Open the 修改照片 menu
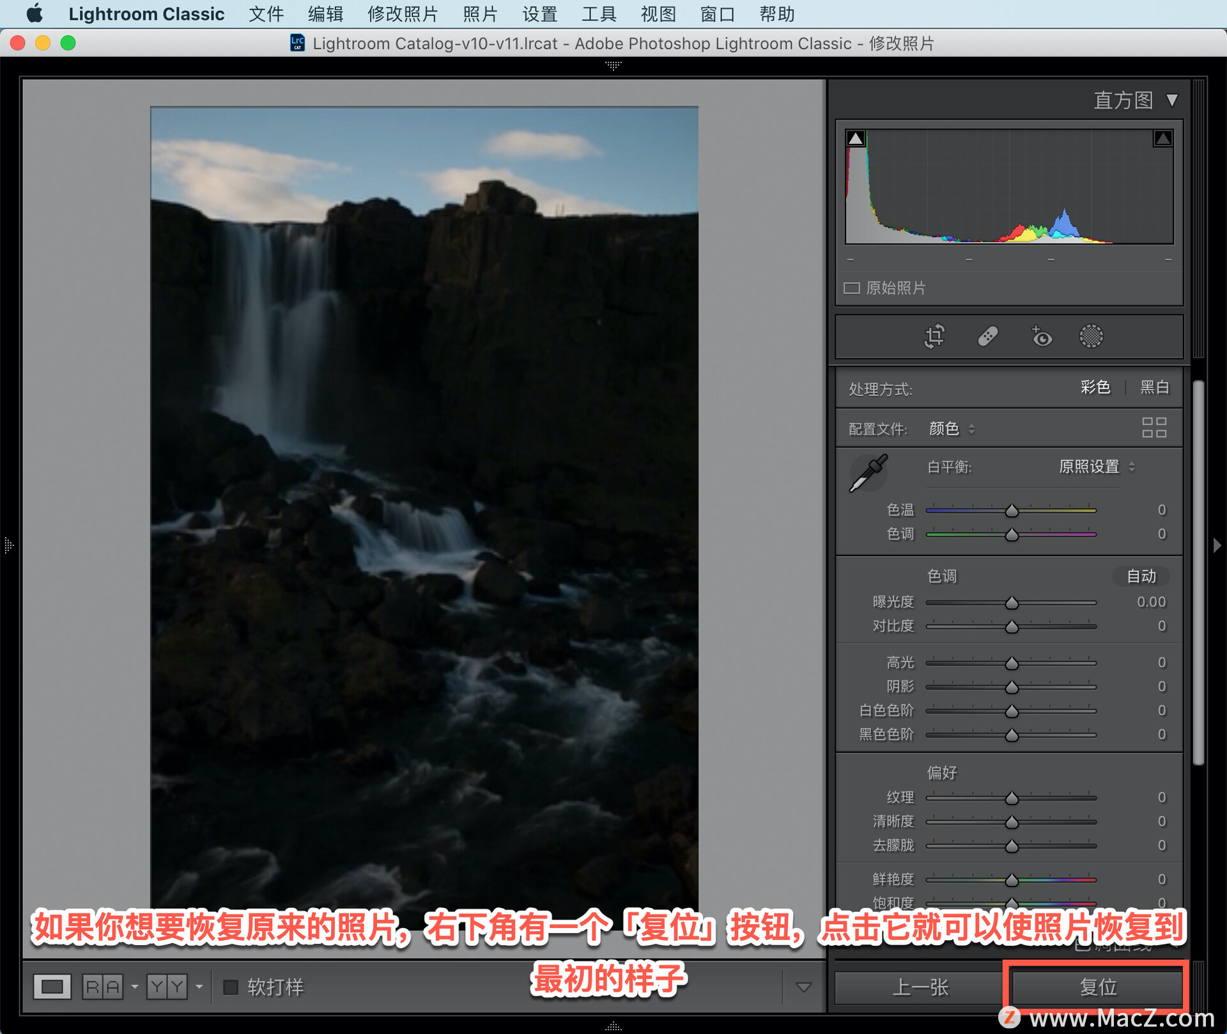This screenshot has height=1034, width=1227. 403,14
